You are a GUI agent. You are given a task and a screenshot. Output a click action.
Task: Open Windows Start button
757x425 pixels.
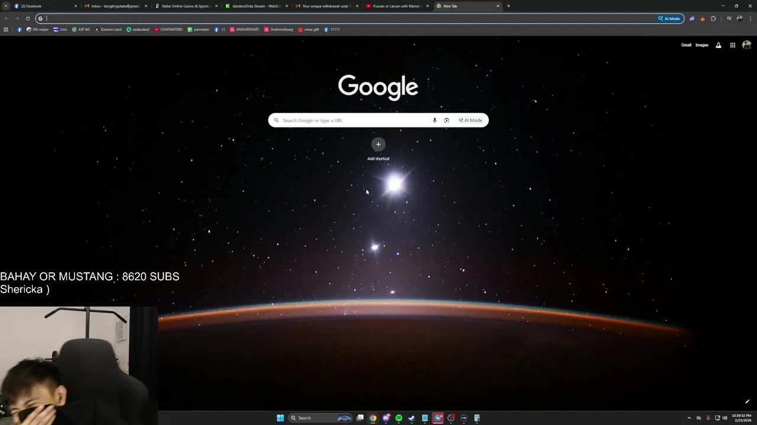[280, 418]
